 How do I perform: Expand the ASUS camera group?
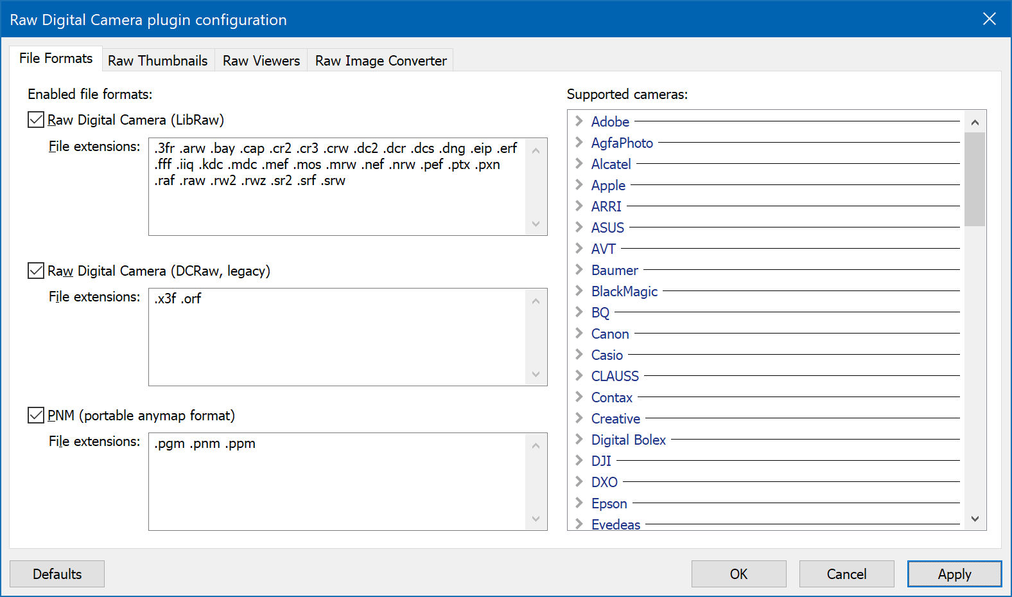click(x=579, y=227)
